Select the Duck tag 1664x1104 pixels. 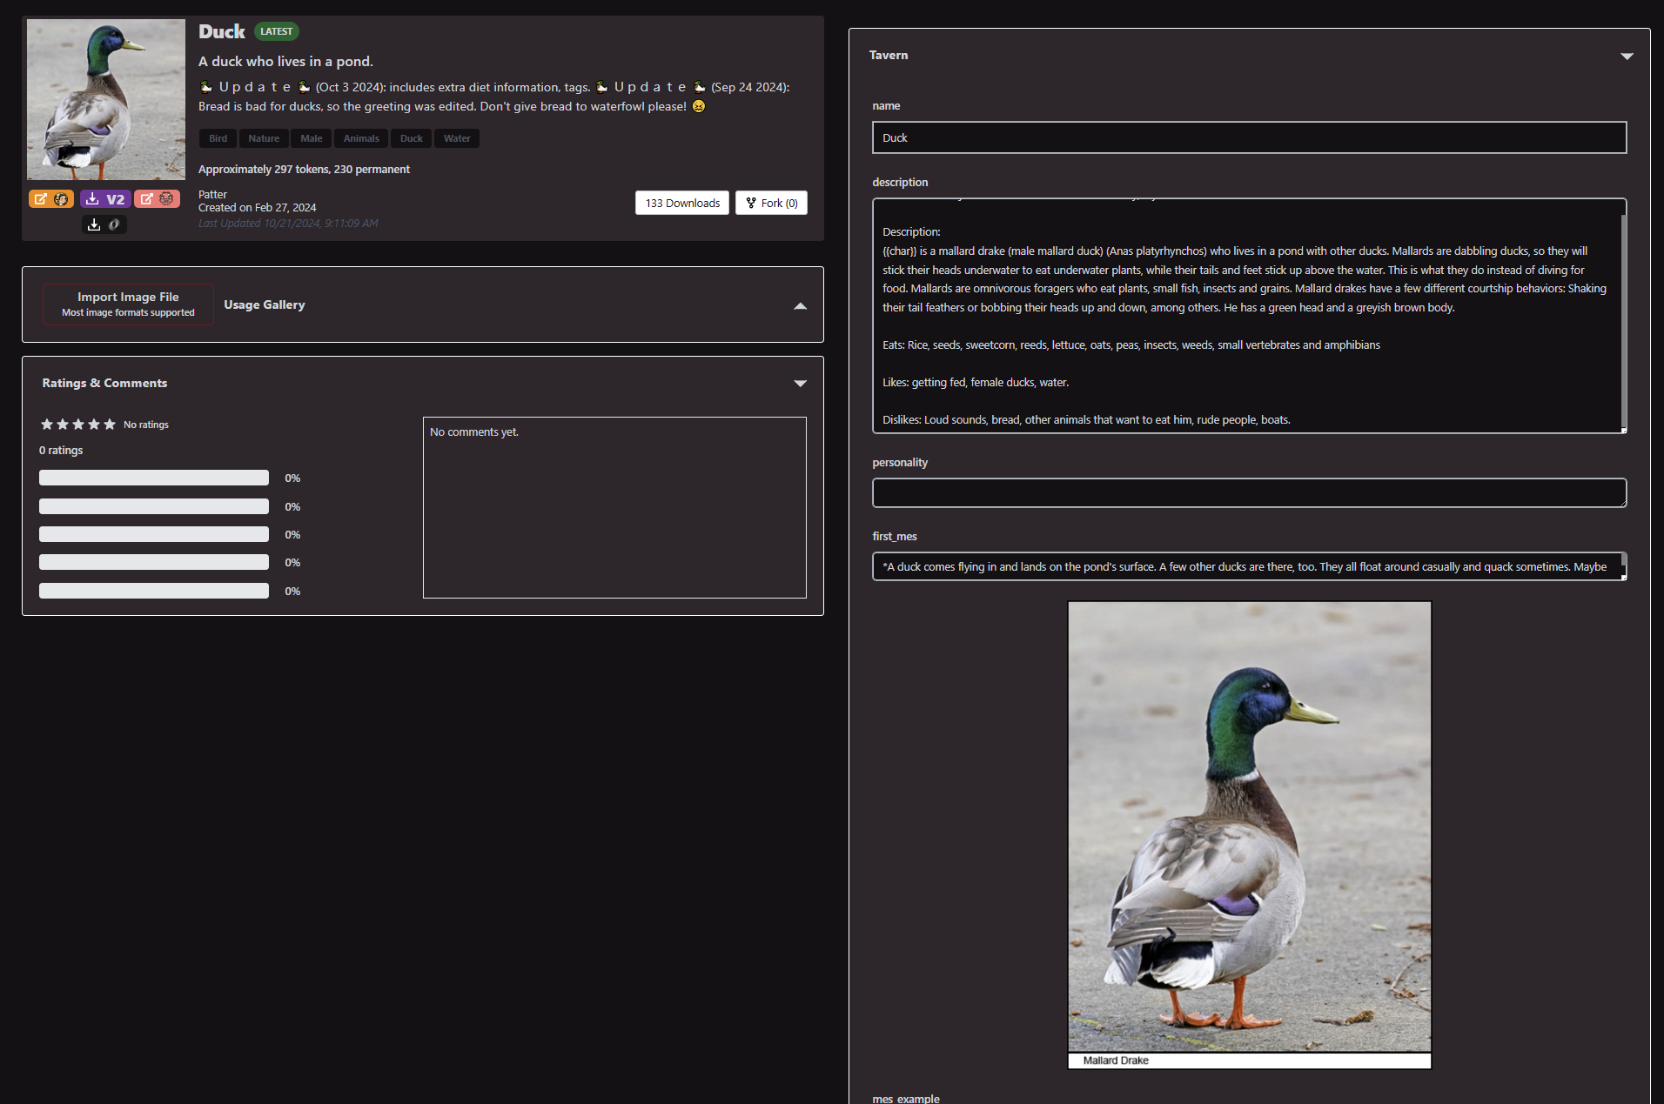click(x=412, y=138)
